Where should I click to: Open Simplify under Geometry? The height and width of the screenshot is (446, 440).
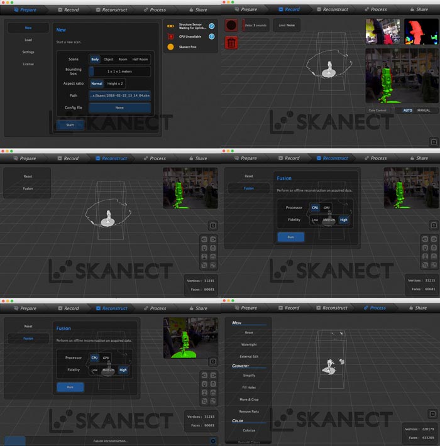point(249,376)
